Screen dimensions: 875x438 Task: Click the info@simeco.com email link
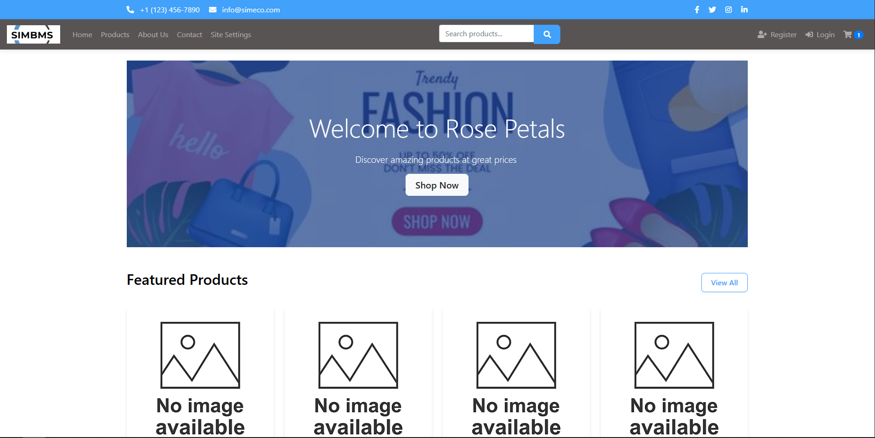(x=251, y=10)
